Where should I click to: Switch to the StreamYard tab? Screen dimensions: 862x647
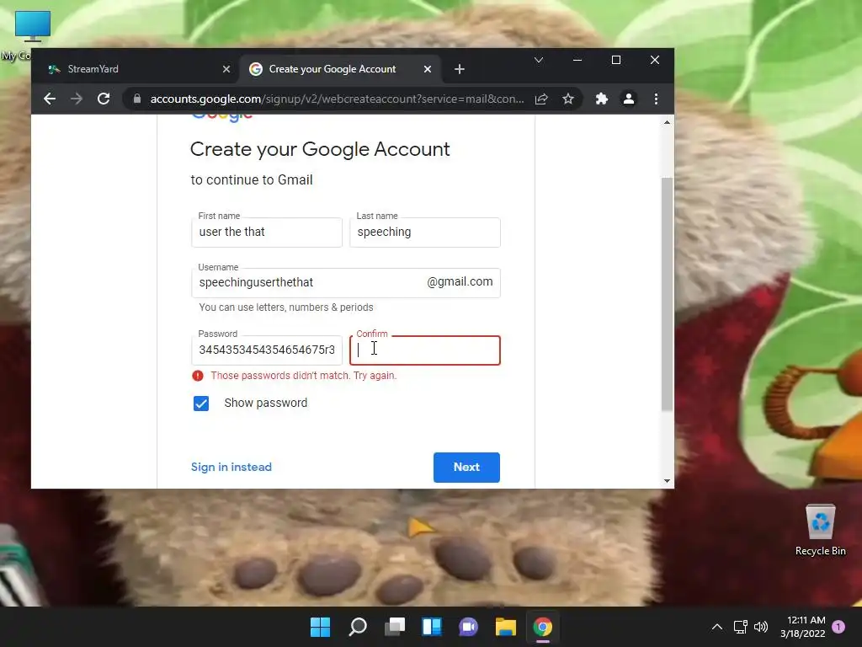coord(137,69)
